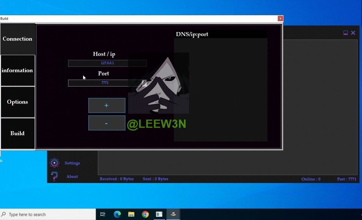The image size is (362, 220).
Task: Click inside the DNS/ip:port list box
Action: [220, 89]
